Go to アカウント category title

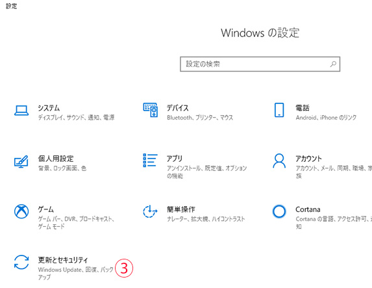[308, 159]
